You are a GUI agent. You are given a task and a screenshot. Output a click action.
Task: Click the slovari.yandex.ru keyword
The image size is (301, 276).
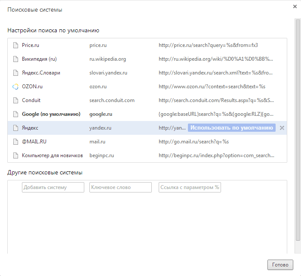click(x=108, y=73)
